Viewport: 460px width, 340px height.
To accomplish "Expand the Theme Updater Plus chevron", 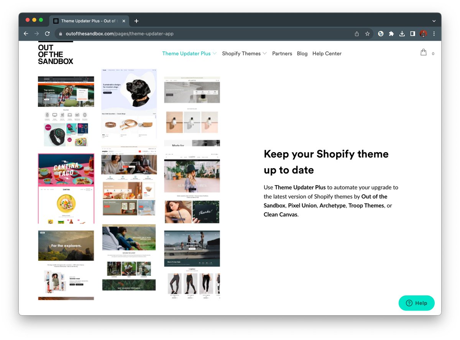I will pos(215,53).
